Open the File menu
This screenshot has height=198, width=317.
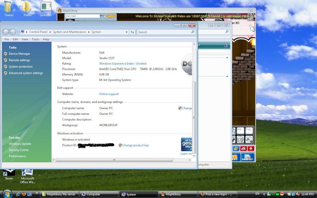(x=7, y=39)
